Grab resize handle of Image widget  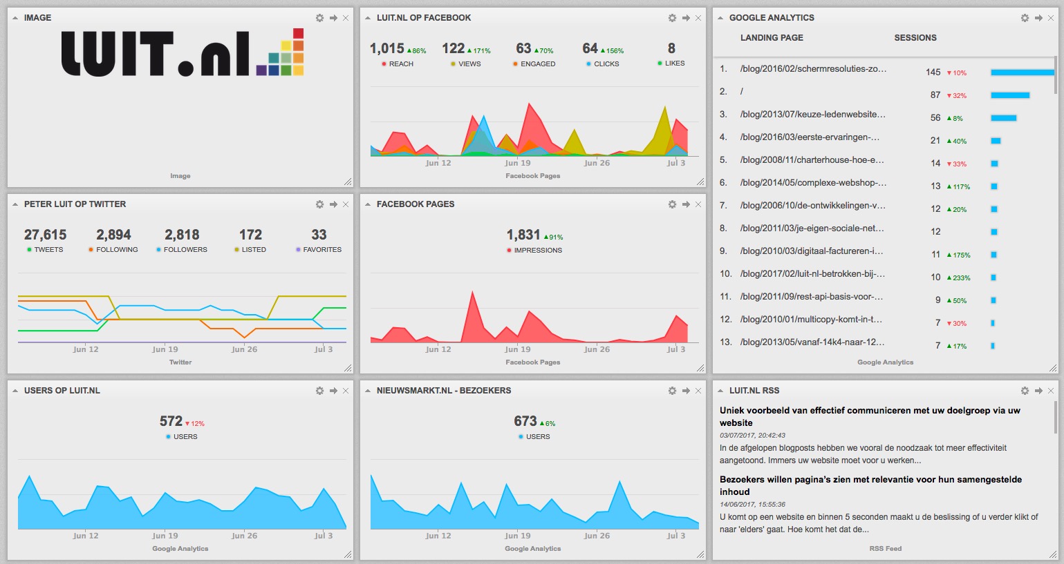(x=348, y=182)
